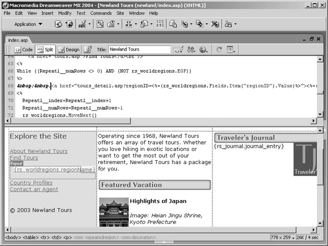Open the User Authentication dropdown arrow
Viewport: 328px width, 246px height.
click(x=235, y=24)
